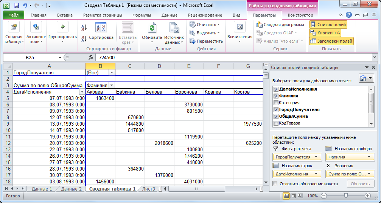Uncheck the ОбщаяСумма field checkbox
Viewport: 381px width, 203px height.
point(276,116)
